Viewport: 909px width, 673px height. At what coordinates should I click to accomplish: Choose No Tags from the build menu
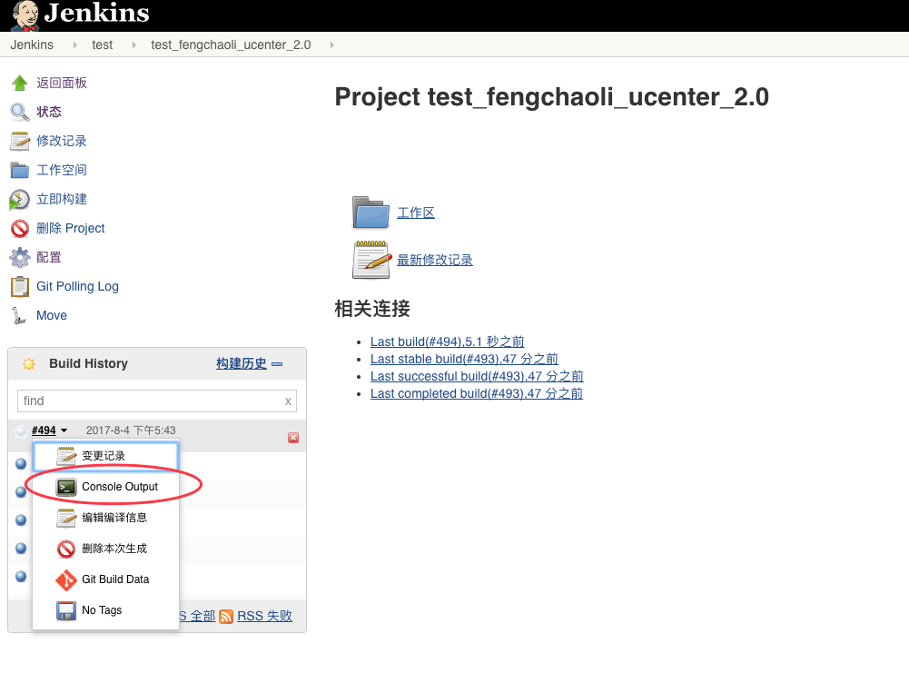click(x=105, y=610)
